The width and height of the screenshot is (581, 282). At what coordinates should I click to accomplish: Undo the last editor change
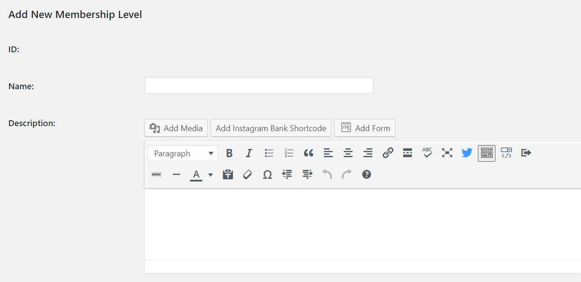(x=327, y=174)
